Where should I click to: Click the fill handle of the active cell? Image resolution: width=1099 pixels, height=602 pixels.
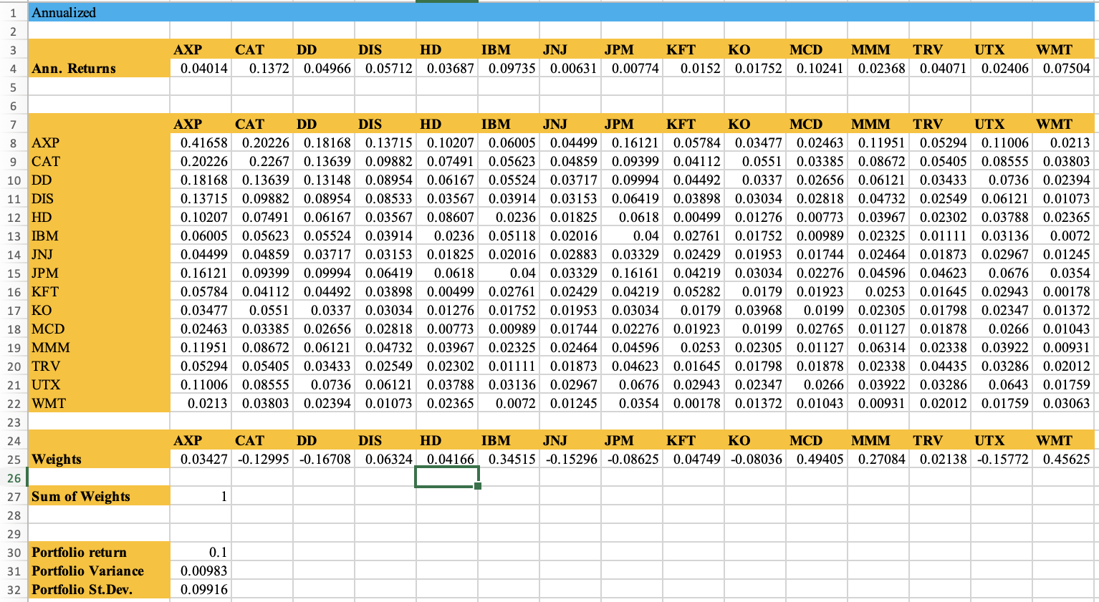tap(476, 487)
